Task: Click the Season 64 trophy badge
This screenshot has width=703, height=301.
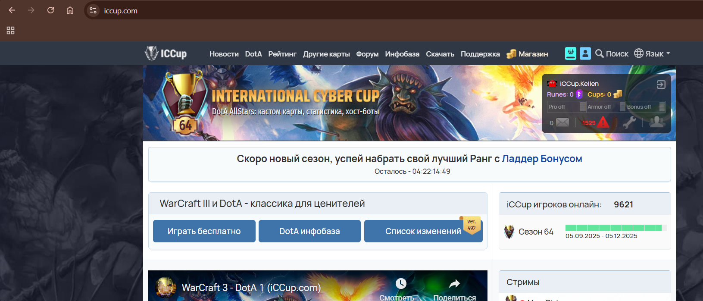Action: (185, 103)
